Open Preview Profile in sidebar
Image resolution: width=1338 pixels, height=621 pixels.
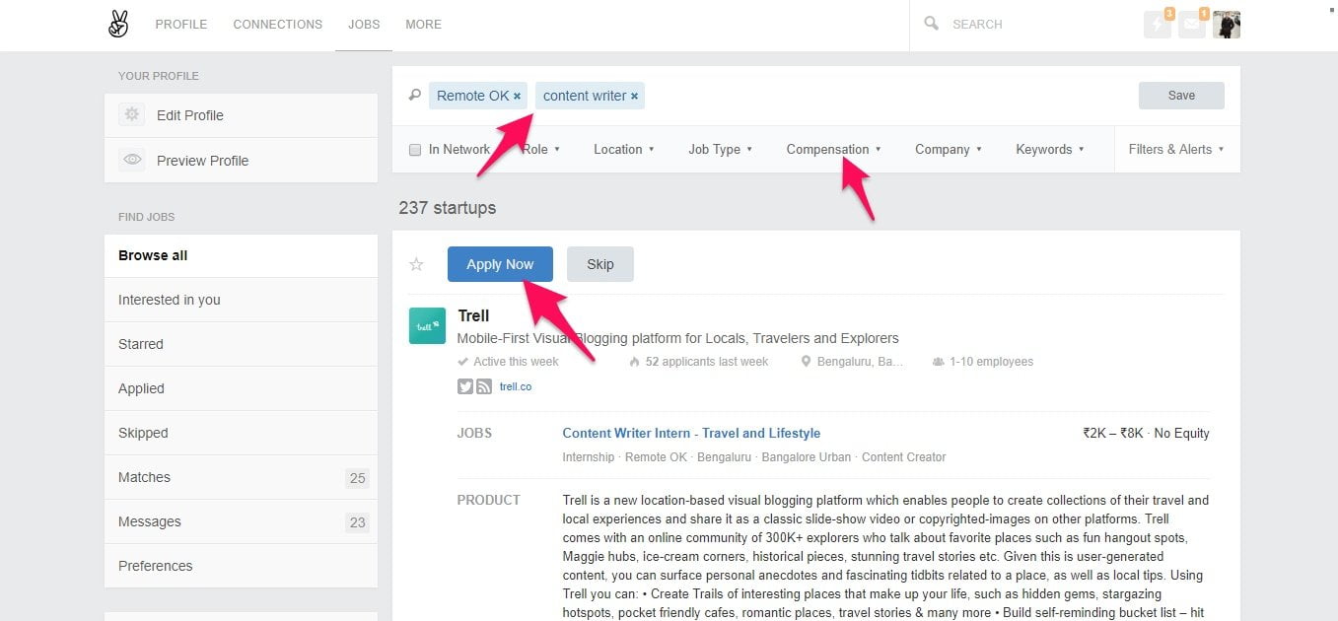pyautogui.click(x=241, y=161)
